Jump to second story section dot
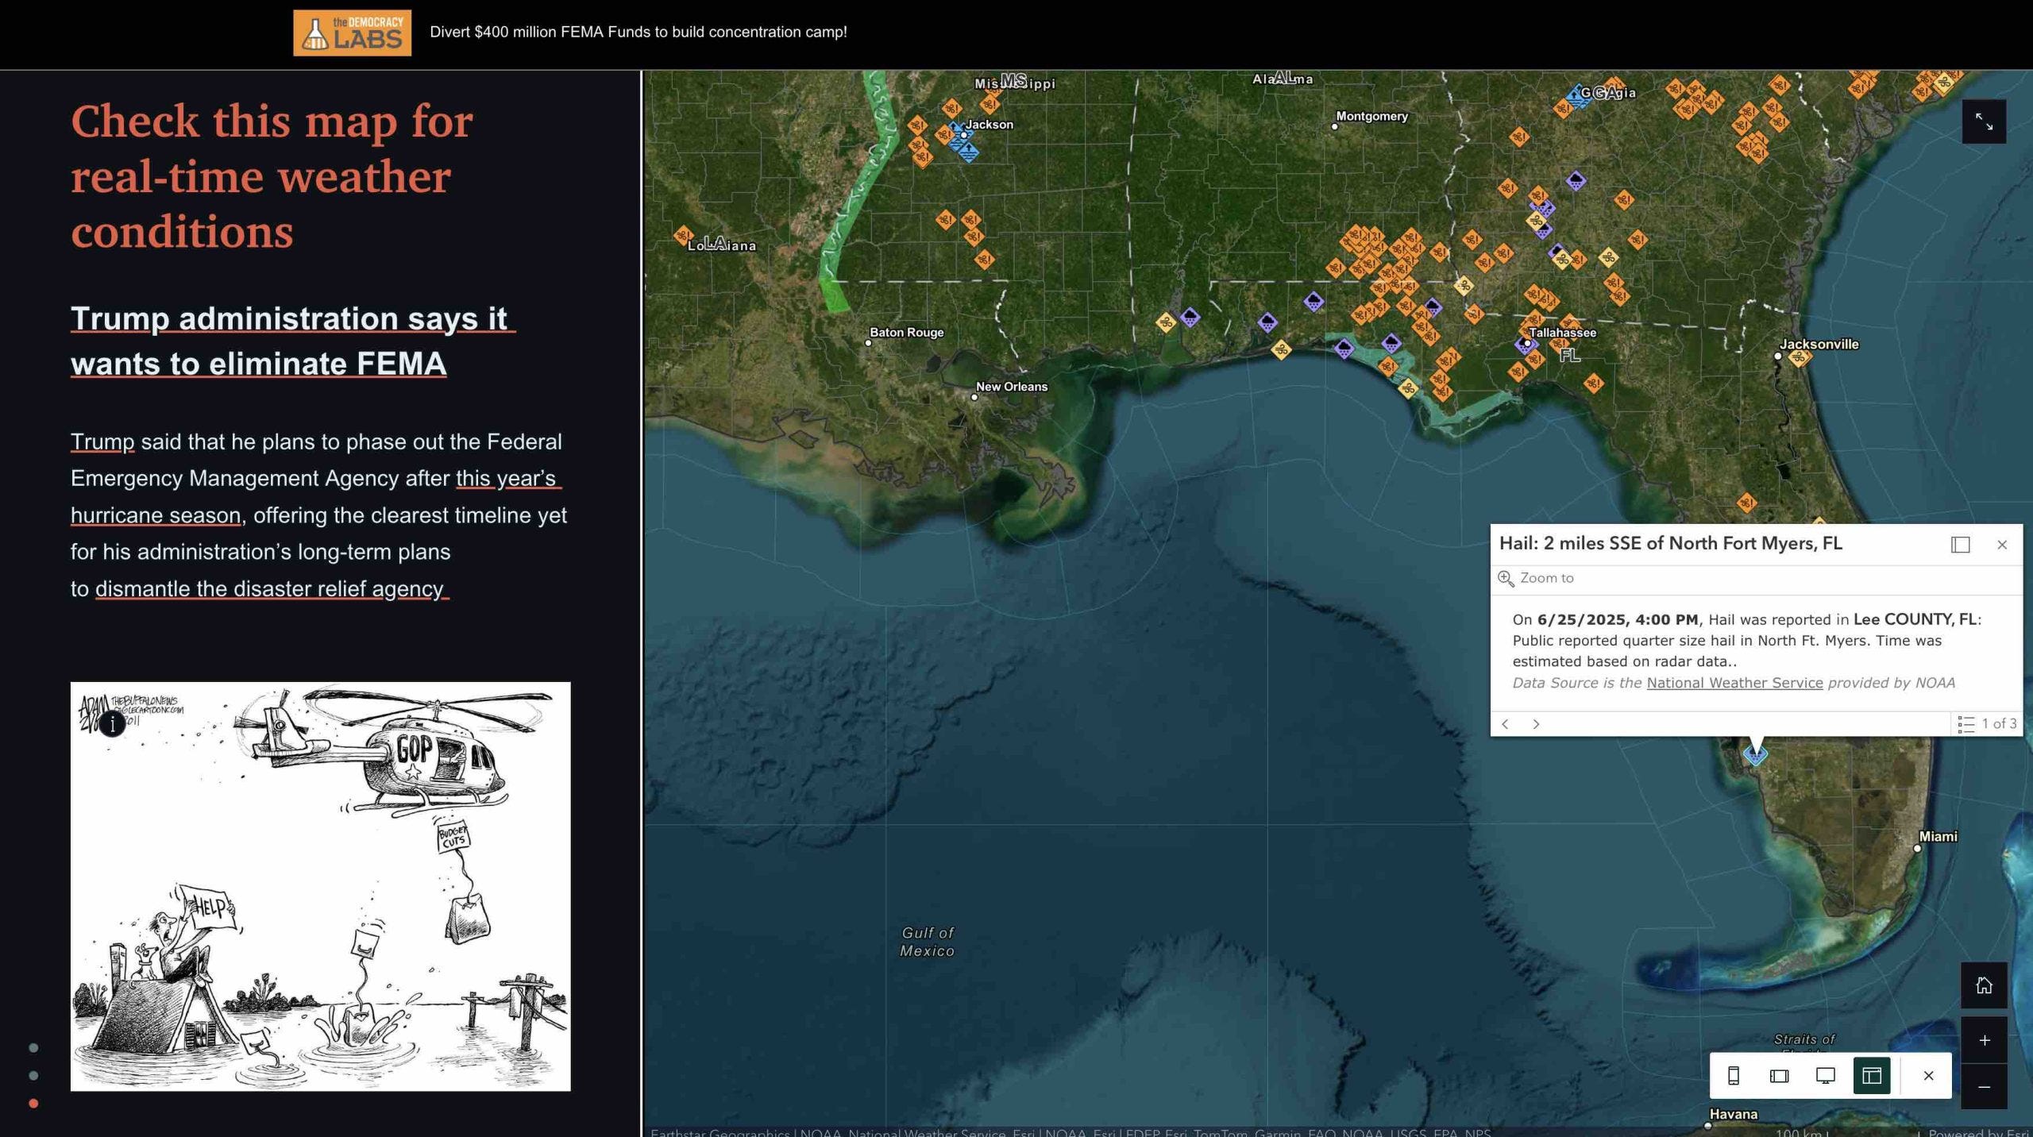This screenshot has width=2033, height=1137. pyautogui.click(x=33, y=1076)
